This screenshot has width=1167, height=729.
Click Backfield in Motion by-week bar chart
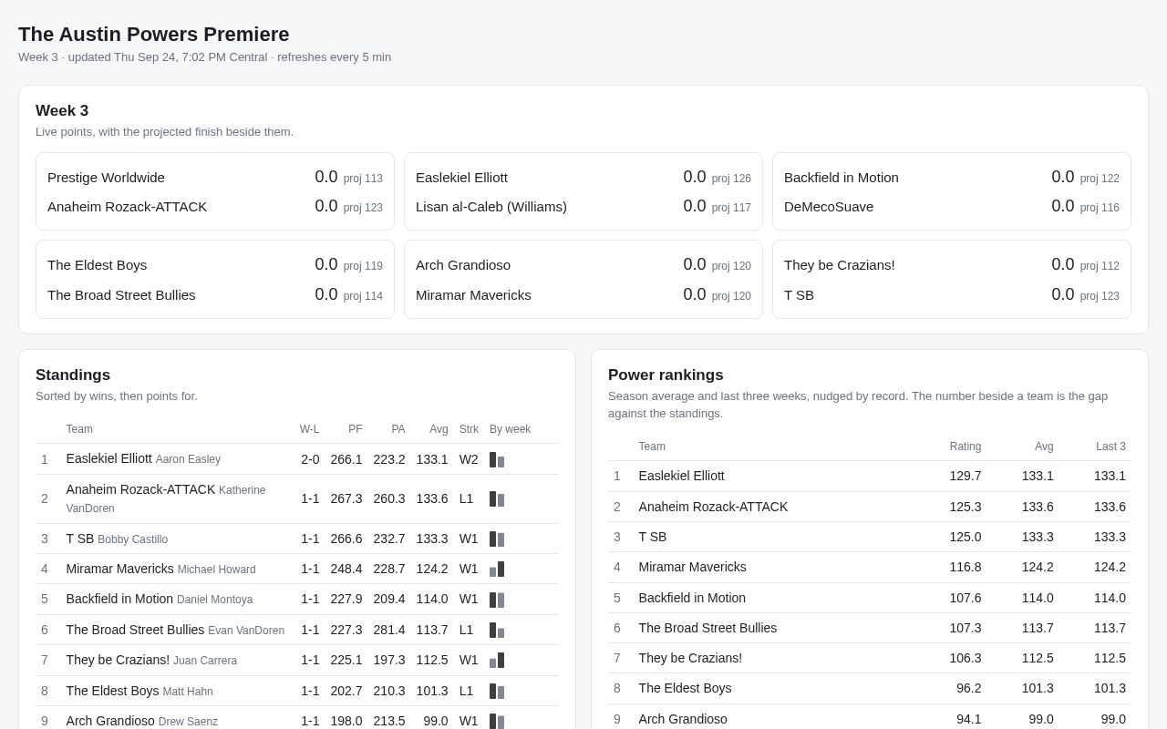pyautogui.click(x=497, y=600)
